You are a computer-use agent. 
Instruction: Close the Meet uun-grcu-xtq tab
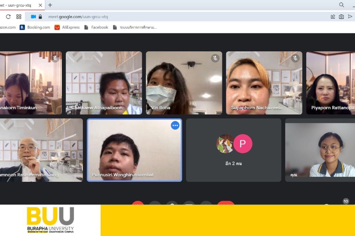[40, 5]
